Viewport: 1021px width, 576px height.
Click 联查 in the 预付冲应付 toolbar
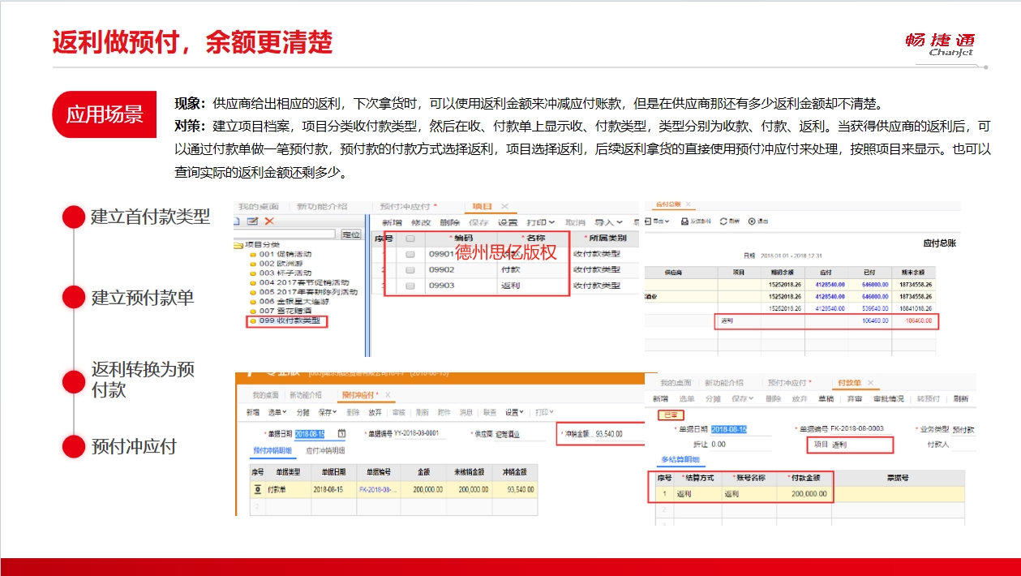coord(490,412)
